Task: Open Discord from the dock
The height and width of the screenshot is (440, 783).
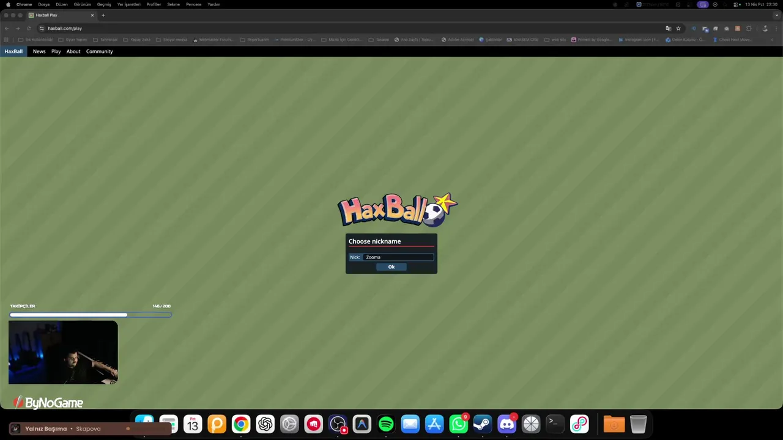Action: tap(507, 424)
